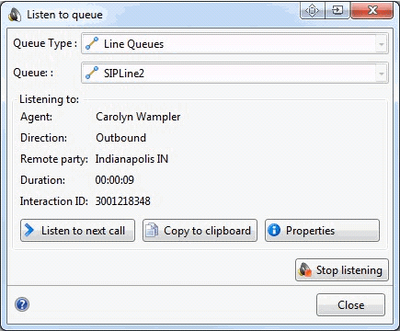
Task: Click the speaker icon on Stop listening
Action: coord(305,270)
